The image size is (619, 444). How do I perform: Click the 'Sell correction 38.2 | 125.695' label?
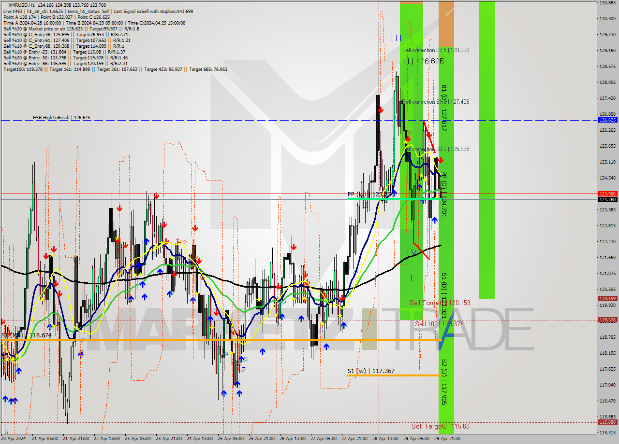(436, 149)
